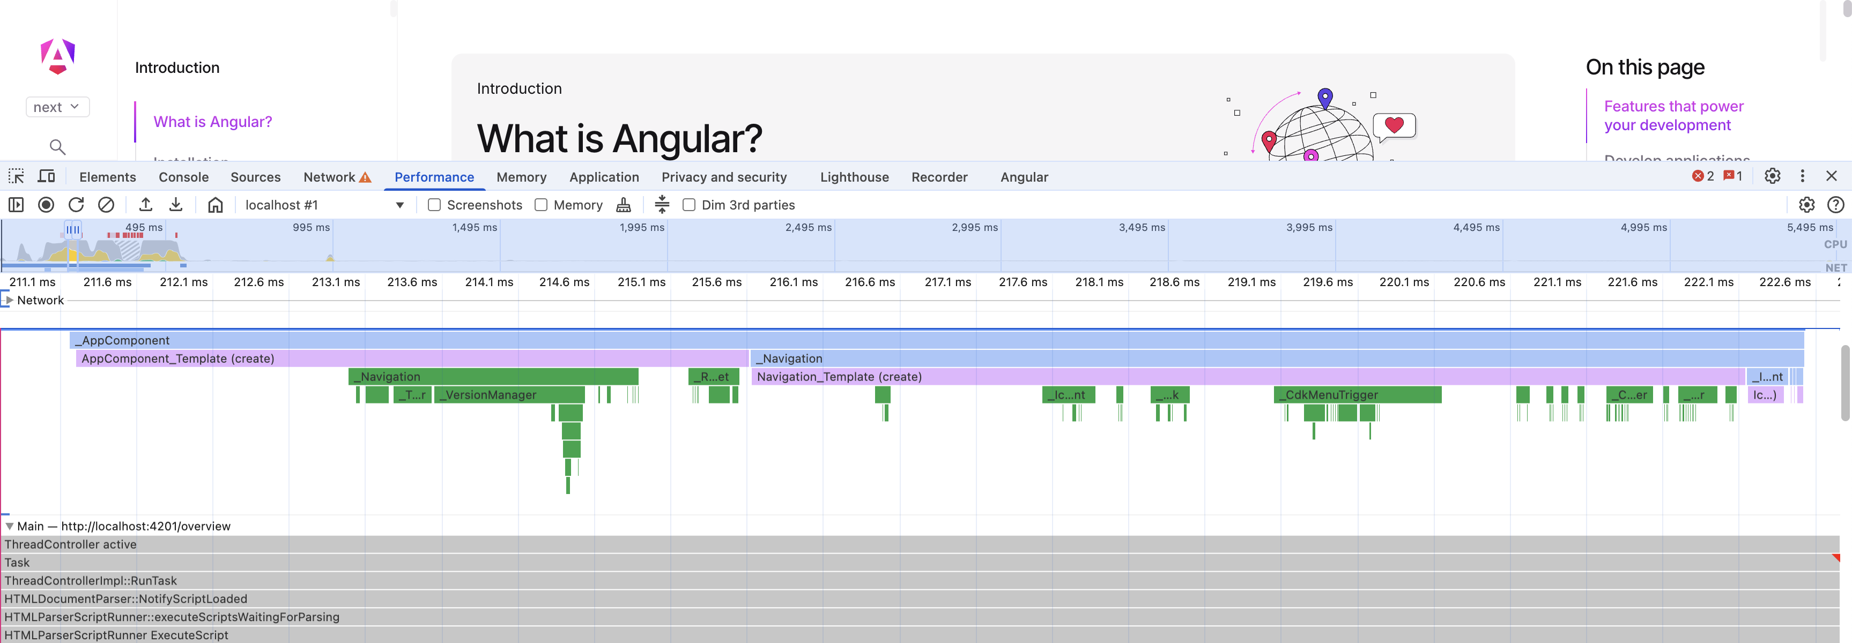Load a profile using the upload icon
Viewport: 1852px width, 643px height.
[146, 205]
